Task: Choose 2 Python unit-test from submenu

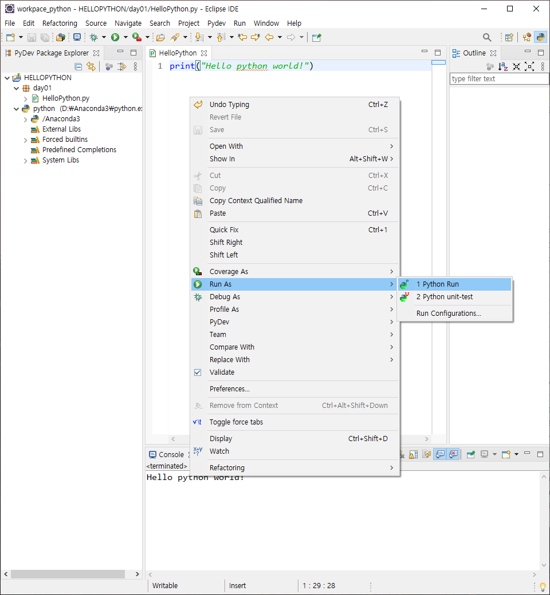Action: 454,297
